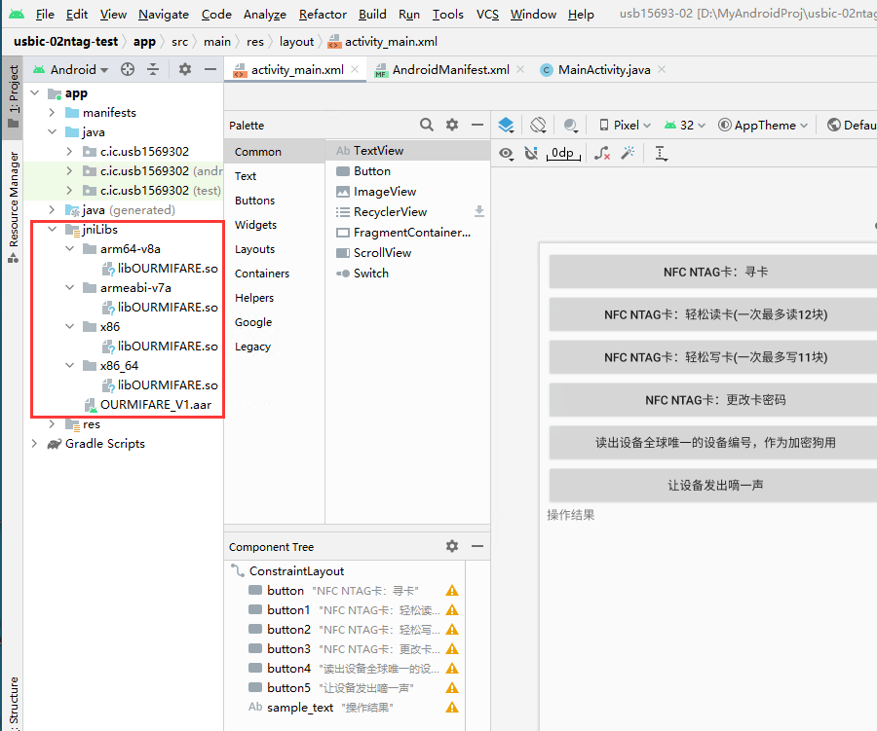
Task: Switch to AndroidManifest.xml tab
Action: pyautogui.click(x=450, y=70)
